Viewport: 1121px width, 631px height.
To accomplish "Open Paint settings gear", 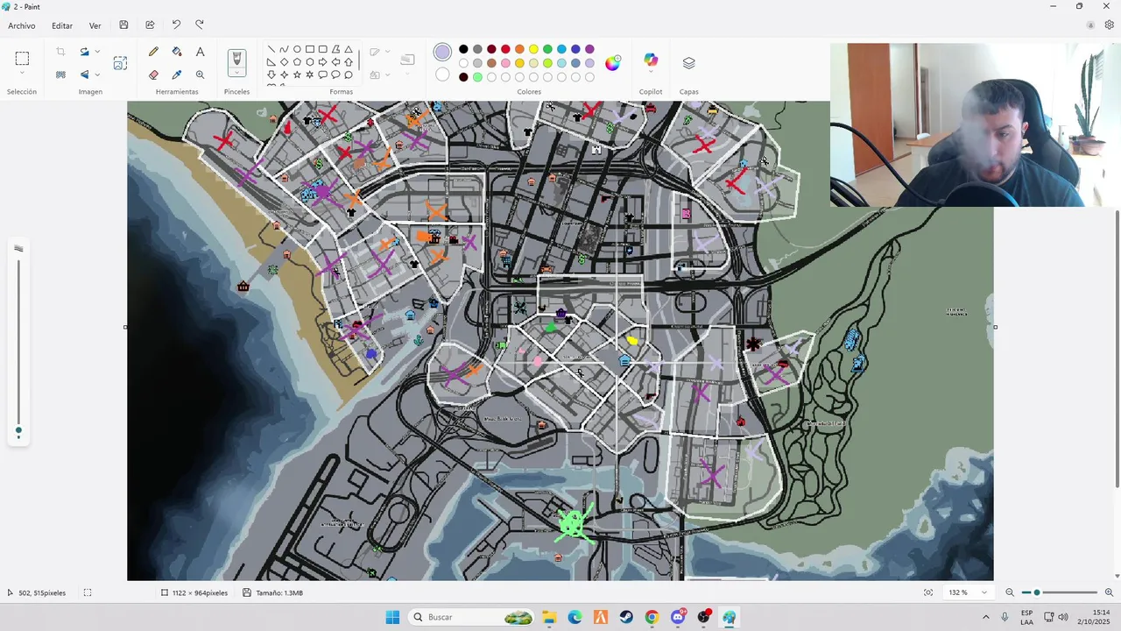I will click(x=1109, y=25).
